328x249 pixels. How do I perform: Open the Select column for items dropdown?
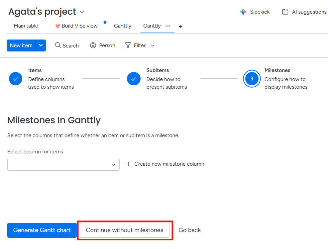coord(63,165)
